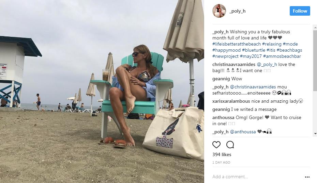View the 394 likes list
This screenshot has width=317, height=183.
pyautogui.click(x=222, y=154)
